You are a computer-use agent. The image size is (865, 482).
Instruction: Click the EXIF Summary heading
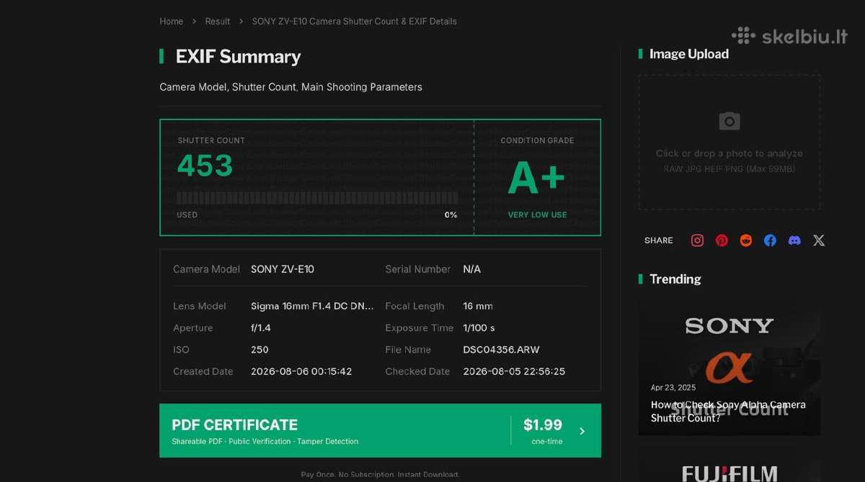[x=238, y=57]
